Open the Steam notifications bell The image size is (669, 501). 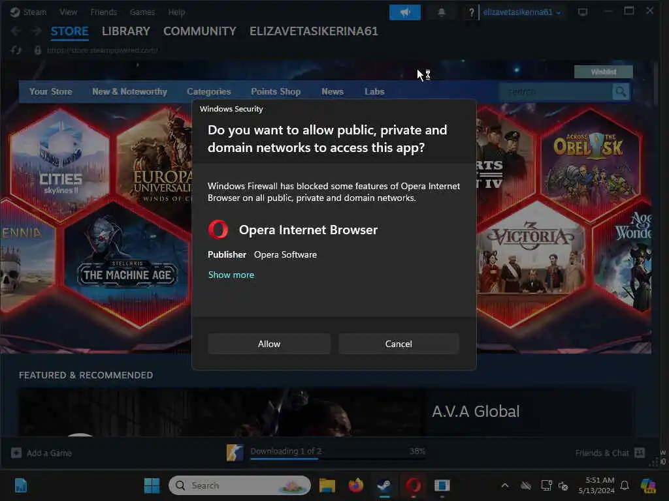point(442,12)
